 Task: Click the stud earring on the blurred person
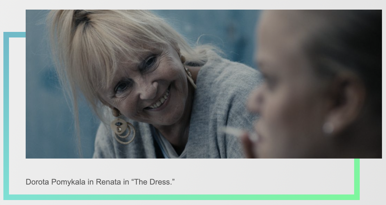[328, 127]
